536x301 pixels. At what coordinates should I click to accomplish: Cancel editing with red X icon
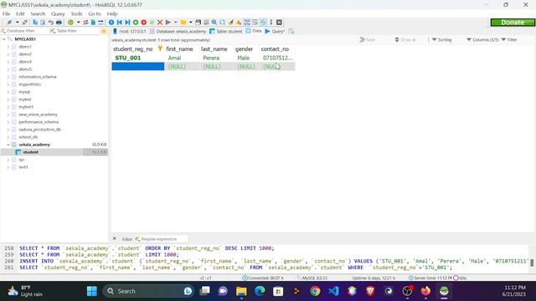pyautogui.click(x=160, y=23)
